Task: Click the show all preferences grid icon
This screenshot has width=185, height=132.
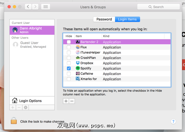Action: pyautogui.click(x=45, y=7)
